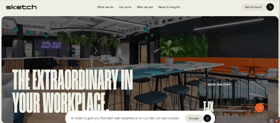Click the cookie notice message text
Screen dimensions: 280x123
125,118
